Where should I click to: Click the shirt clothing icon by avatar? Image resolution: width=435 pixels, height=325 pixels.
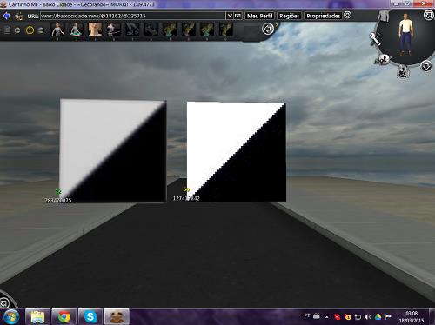point(384,16)
